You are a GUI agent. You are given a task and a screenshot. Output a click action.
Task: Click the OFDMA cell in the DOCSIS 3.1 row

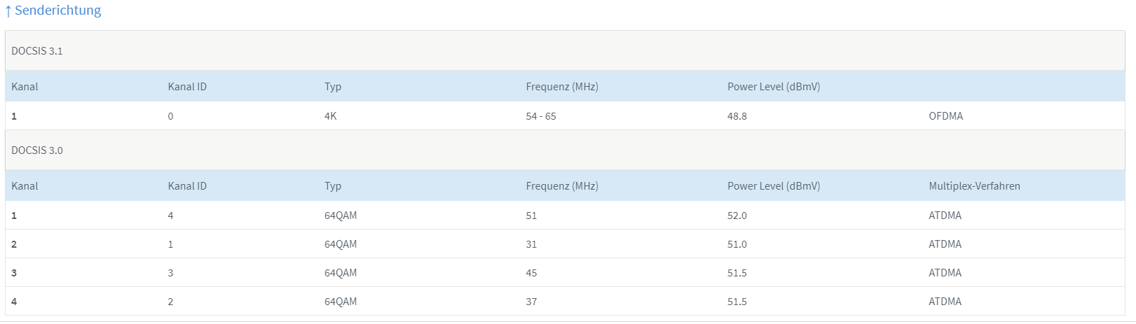coord(945,116)
